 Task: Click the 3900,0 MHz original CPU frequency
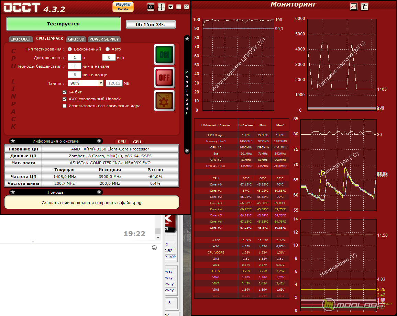pos(110,177)
